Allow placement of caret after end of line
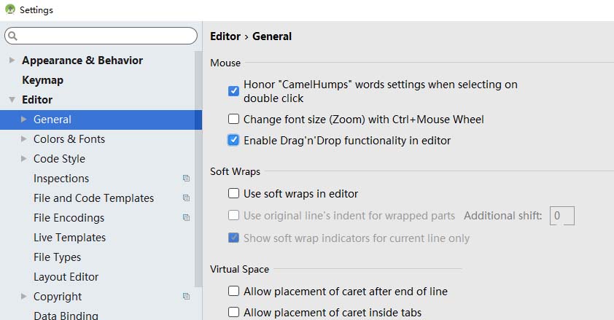Viewport: 614px width, 320px height. (233, 292)
